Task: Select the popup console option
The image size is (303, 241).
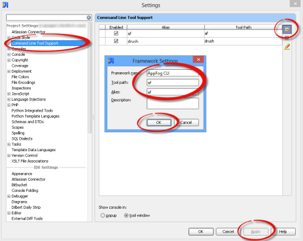Action: [102, 216]
